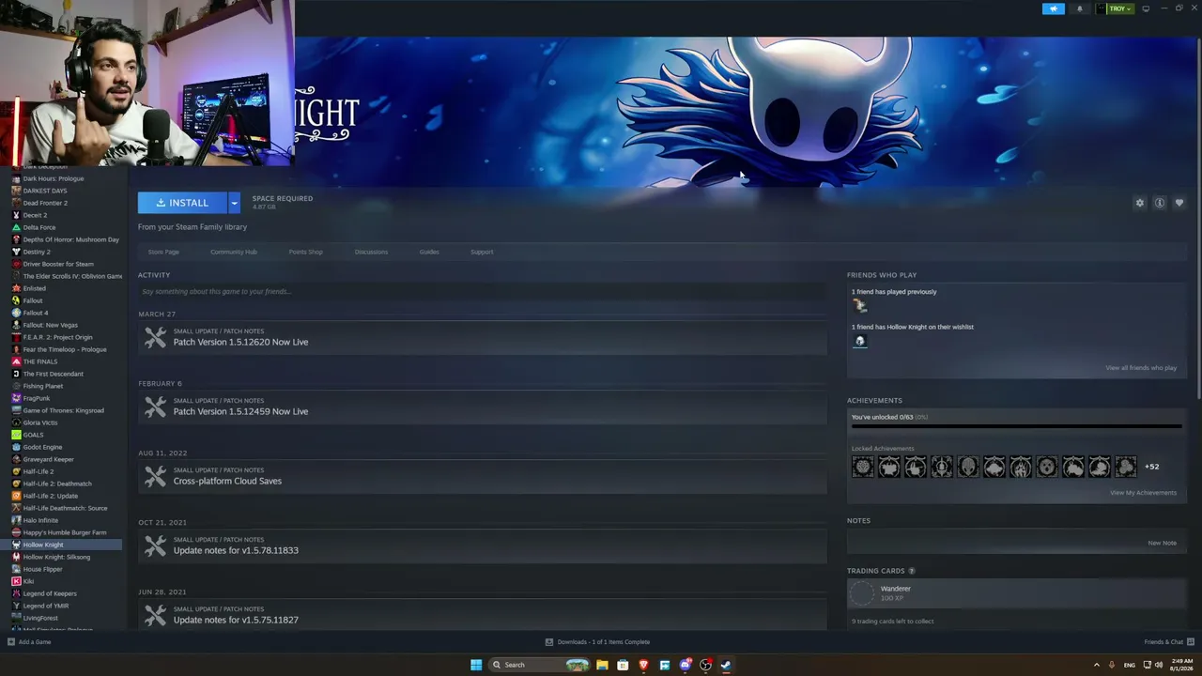This screenshot has width=1202, height=676.
Task: Open the Downloads status at the bottom
Action: click(x=598, y=642)
